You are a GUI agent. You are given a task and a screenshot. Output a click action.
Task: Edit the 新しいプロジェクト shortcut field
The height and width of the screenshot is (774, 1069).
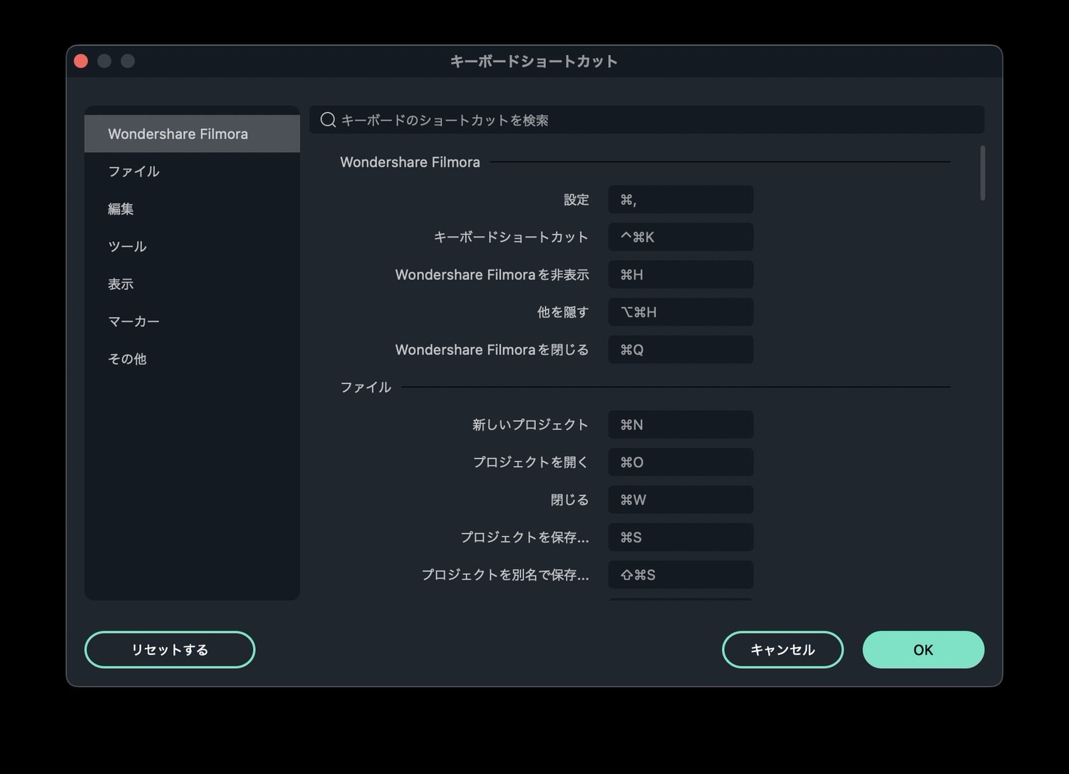point(681,425)
